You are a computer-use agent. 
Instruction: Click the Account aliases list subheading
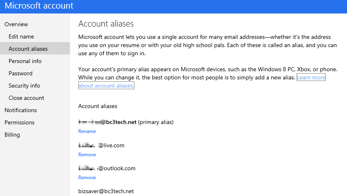point(98,106)
